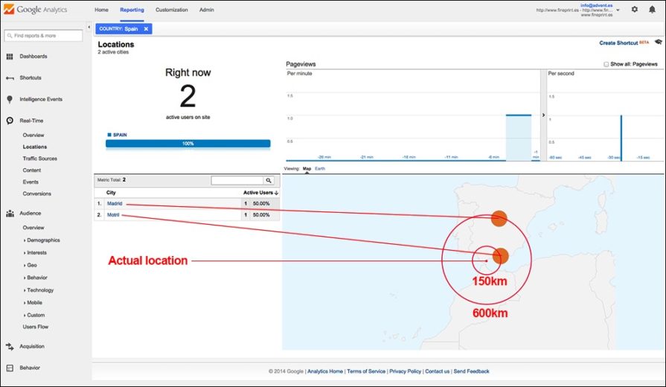
Task: Open the Audience Overview report
Action: tap(33, 228)
